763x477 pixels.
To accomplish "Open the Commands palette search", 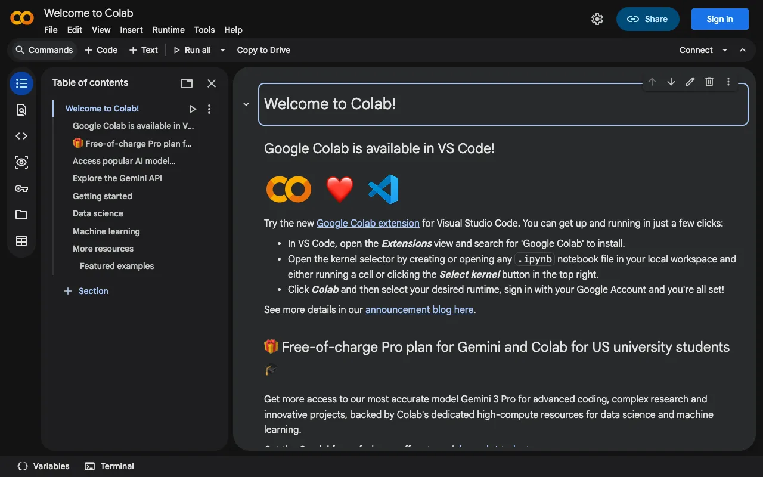I will point(44,50).
